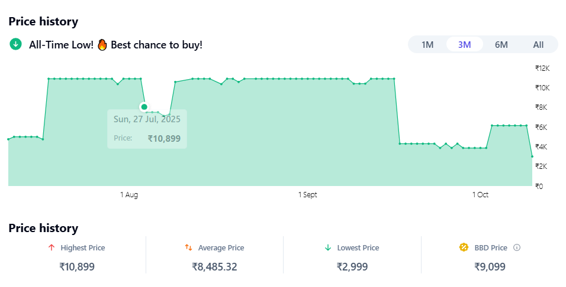Show the 6M price history
The width and height of the screenshot is (566, 287).
point(501,45)
